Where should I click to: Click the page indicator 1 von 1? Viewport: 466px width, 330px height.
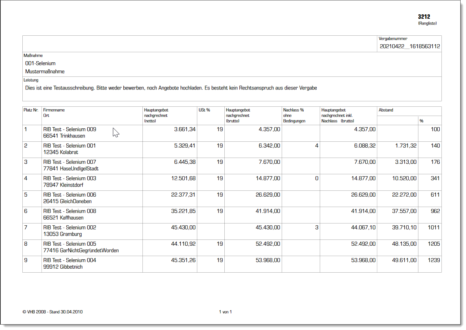coord(225,312)
